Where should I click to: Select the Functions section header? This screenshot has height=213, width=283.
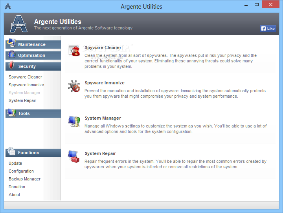(33, 153)
